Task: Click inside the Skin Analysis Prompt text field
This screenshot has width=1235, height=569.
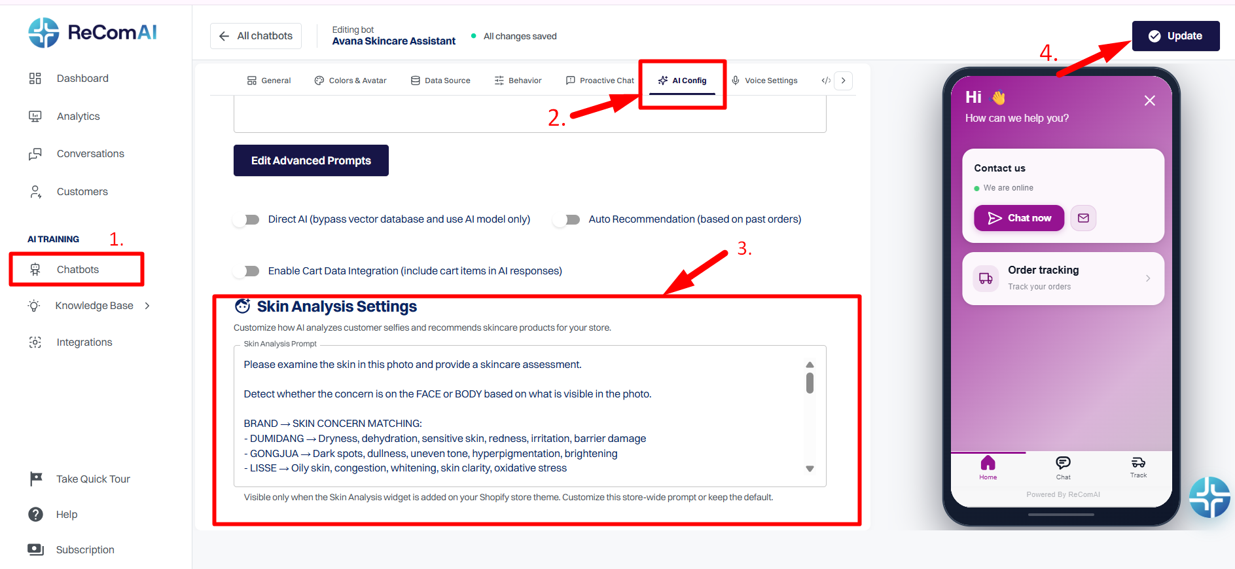Action: [520, 416]
